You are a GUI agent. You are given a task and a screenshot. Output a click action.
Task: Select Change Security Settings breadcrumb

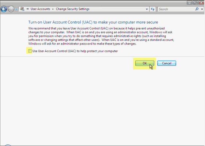click(73, 9)
